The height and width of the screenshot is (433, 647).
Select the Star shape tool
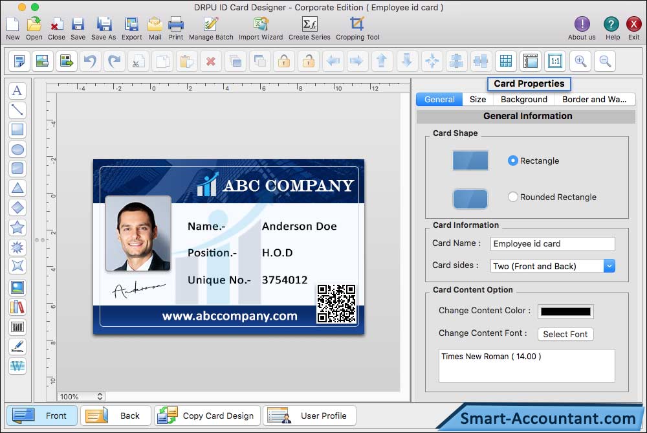click(x=17, y=227)
